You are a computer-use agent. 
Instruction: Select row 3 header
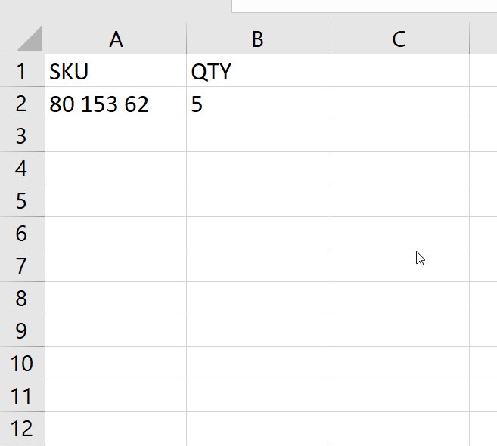pyautogui.click(x=22, y=136)
